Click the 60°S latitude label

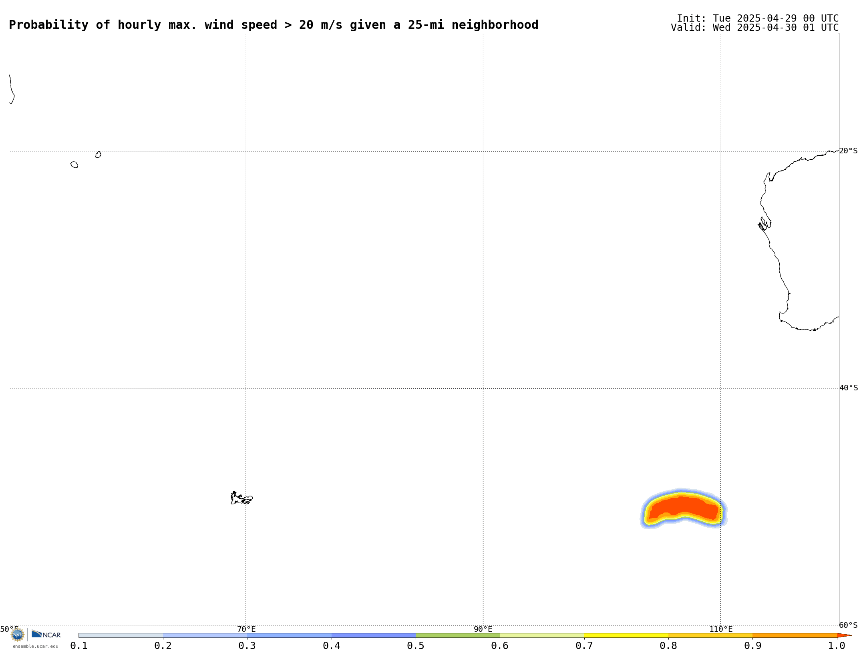click(848, 625)
